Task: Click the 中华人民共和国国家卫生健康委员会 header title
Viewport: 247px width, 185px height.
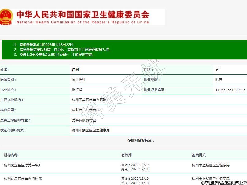Action: (x=83, y=14)
